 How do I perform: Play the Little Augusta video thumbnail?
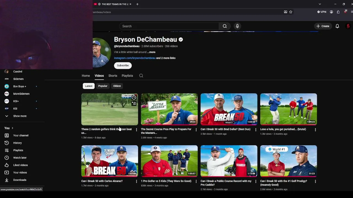(x=169, y=109)
